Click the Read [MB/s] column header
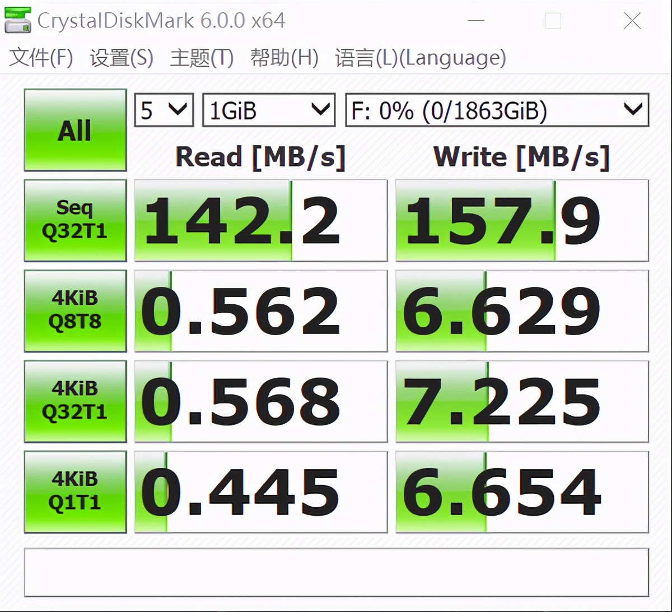672x612 pixels. (260, 157)
